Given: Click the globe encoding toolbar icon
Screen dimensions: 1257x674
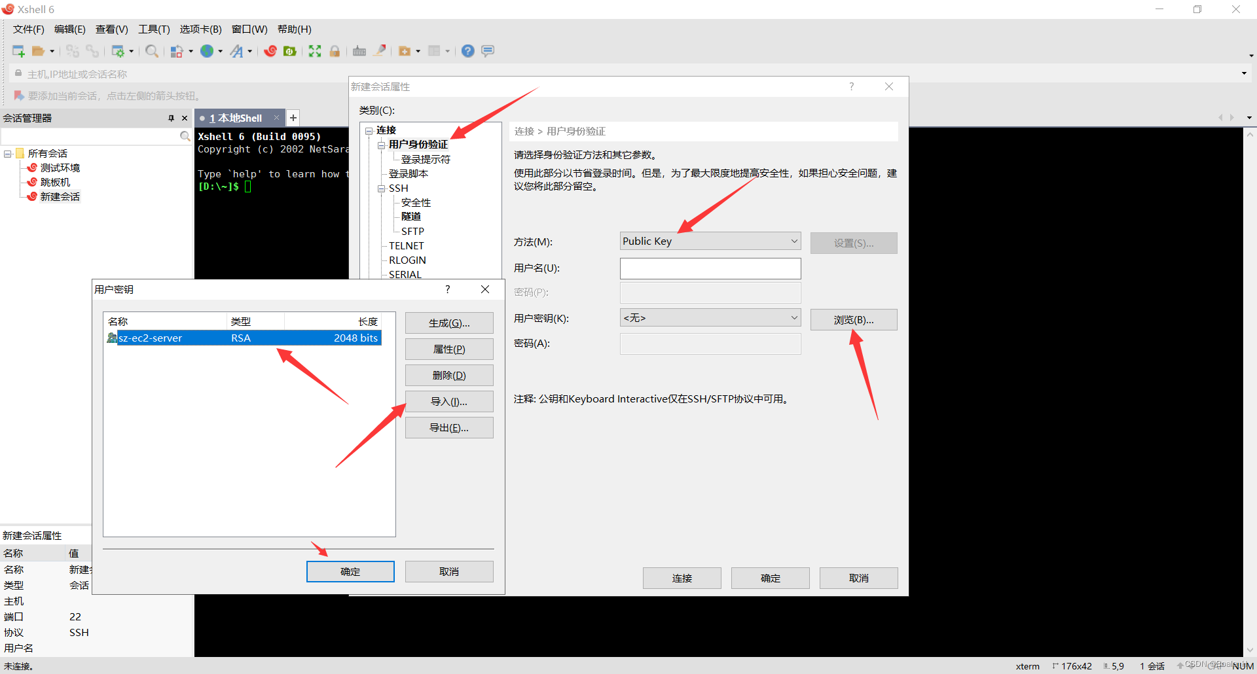Looking at the screenshot, I should [x=207, y=51].
